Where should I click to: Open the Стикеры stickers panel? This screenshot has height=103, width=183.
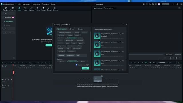tap(49, 9)
